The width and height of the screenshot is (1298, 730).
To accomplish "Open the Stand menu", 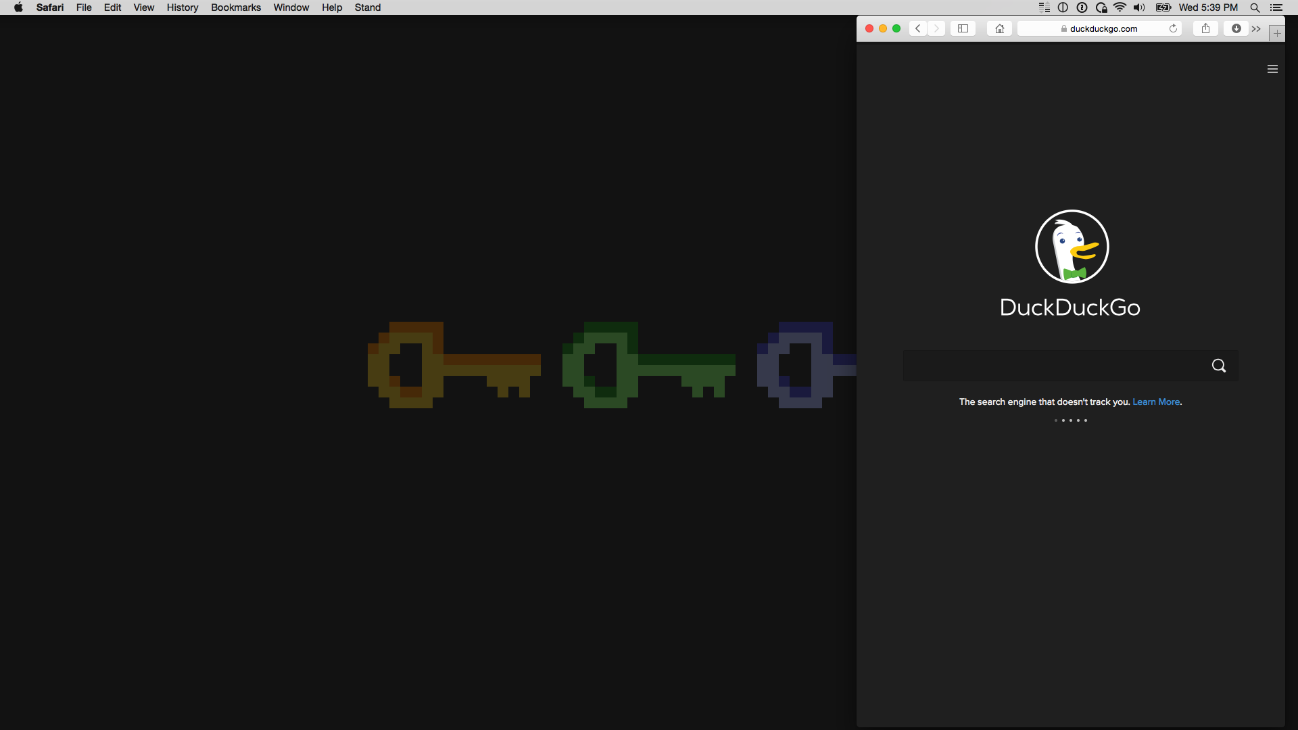I will coord(368,7).
